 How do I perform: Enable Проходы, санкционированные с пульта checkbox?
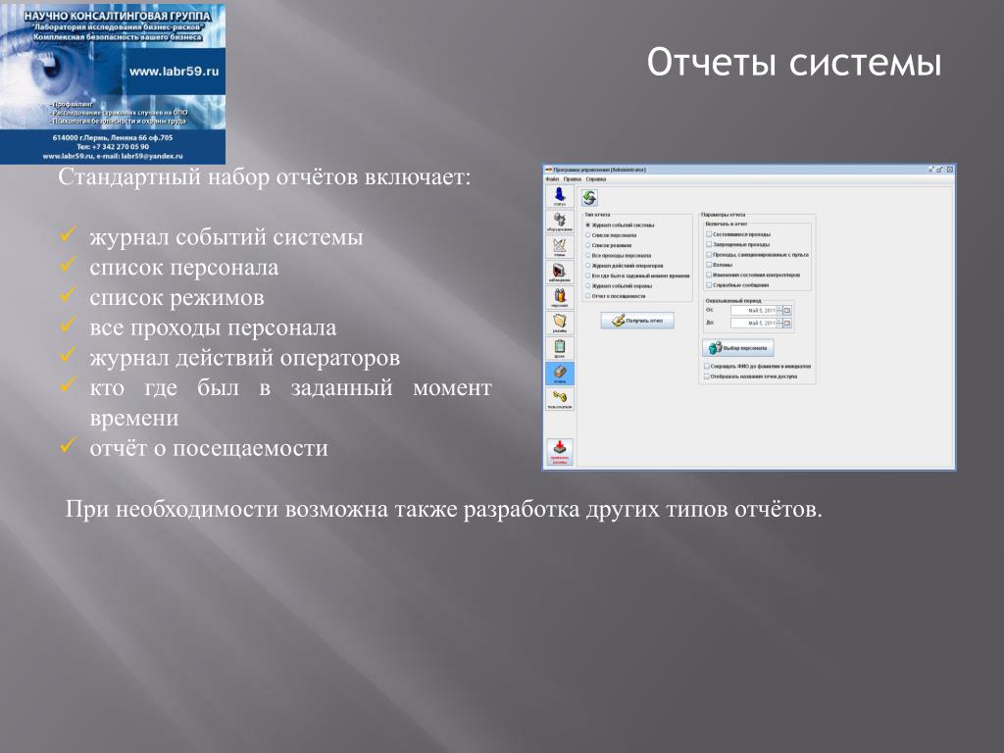(709, 255)
